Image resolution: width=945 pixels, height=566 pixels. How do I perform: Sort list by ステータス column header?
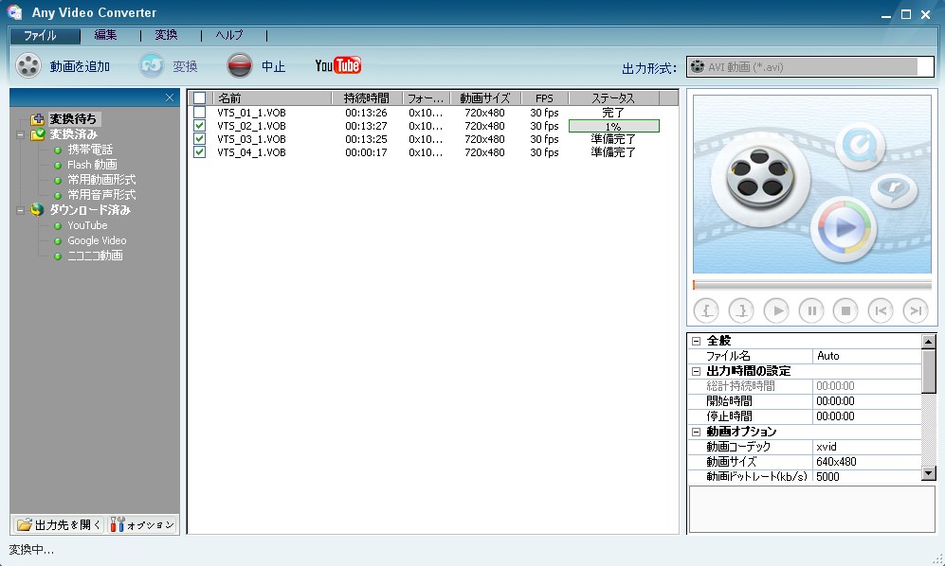pos(613,97)
